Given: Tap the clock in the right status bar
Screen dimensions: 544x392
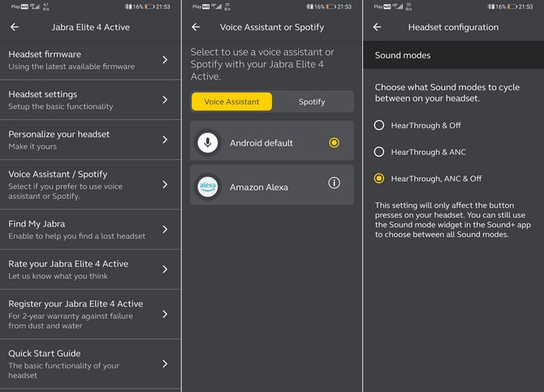Looking at the screenshot, I should coord(525,6).
